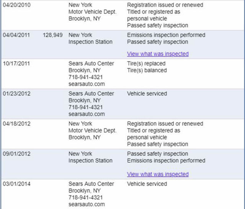Click 'Inspection Station' in the 09/01/2012 row
Screen dimensions: 245x209
pyautogui.click(x=90, y=161)
